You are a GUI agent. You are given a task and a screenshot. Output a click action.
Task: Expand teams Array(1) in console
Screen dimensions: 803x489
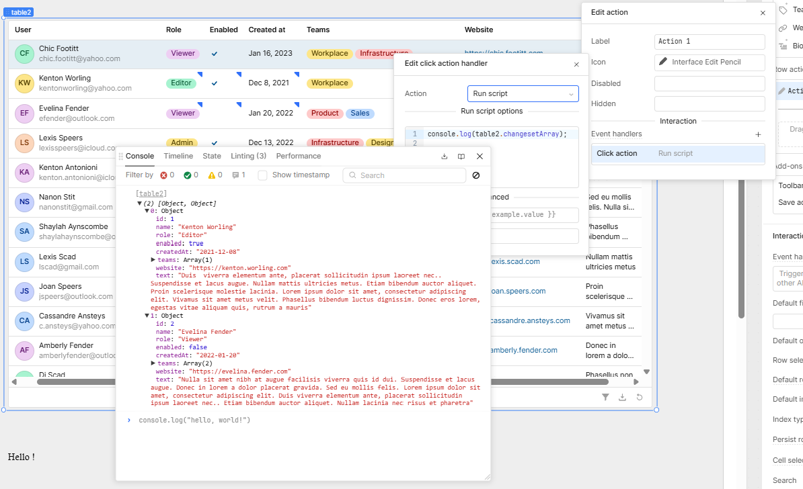coord(153,260)
